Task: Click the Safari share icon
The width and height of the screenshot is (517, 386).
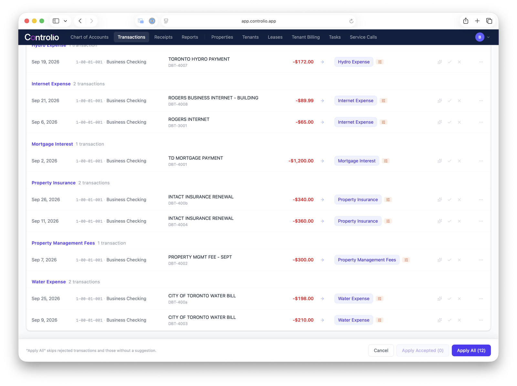Action: (x=466, y=21)
